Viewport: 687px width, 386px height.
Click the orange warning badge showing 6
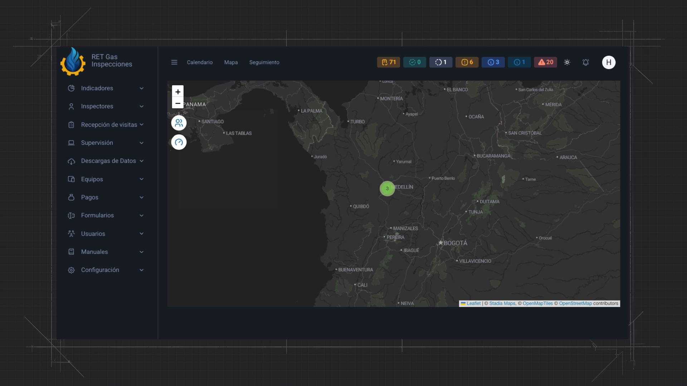point(467,62)
